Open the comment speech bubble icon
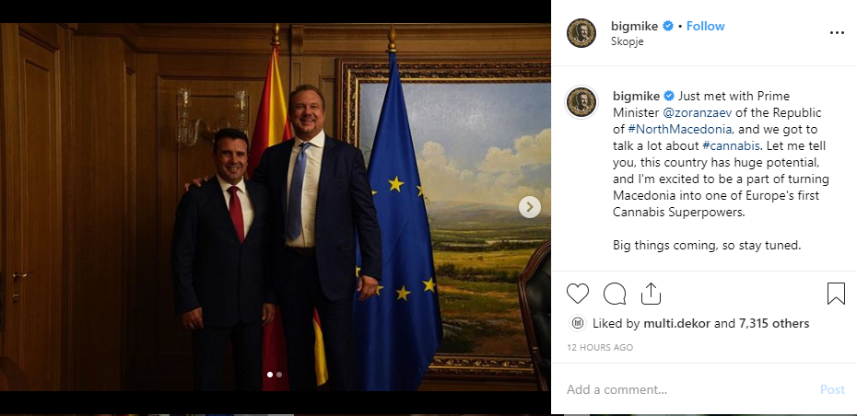 coord(615,294)
